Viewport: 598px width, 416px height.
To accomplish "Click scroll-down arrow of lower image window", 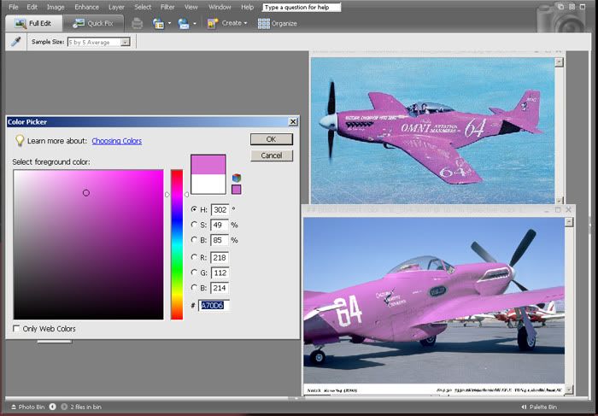I will pos(569,390).
